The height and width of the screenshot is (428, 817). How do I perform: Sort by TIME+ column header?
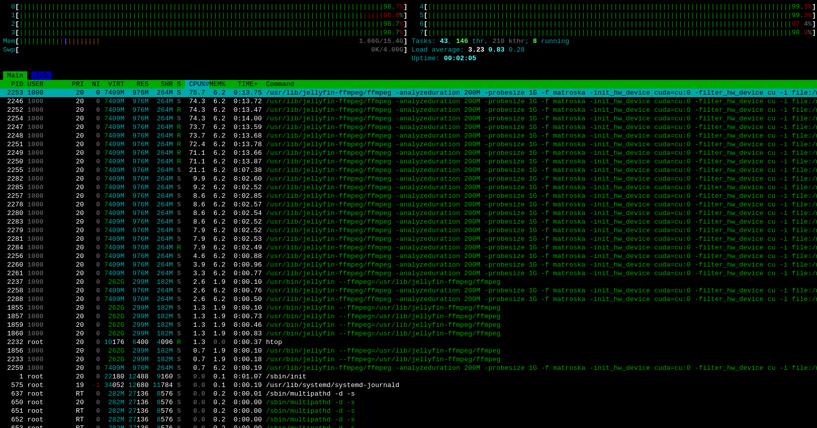[x=248, y=84]
